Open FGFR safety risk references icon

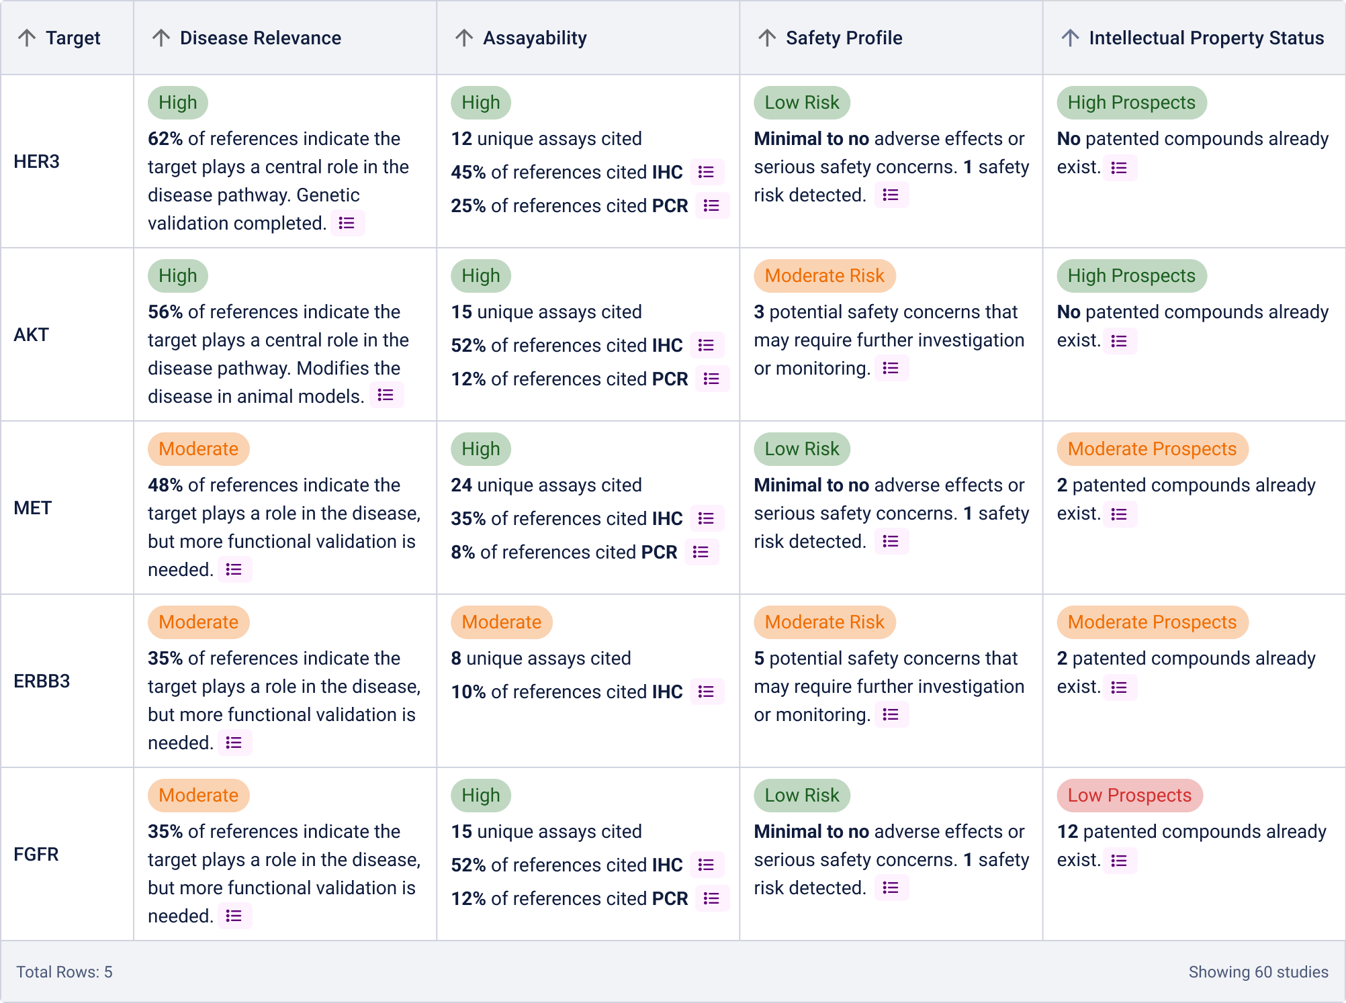coord(891,888)
